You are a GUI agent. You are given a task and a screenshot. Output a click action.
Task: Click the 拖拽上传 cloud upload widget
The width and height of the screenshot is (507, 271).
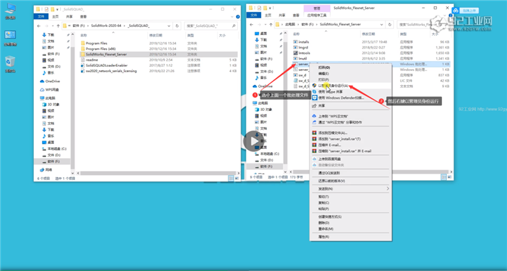point(465,11)
